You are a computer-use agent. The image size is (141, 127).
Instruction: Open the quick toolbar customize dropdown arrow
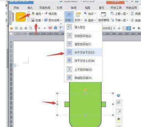(45, 28)
